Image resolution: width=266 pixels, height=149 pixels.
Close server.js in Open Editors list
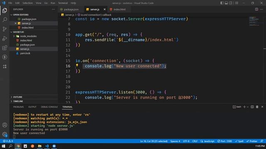(15, 23)
